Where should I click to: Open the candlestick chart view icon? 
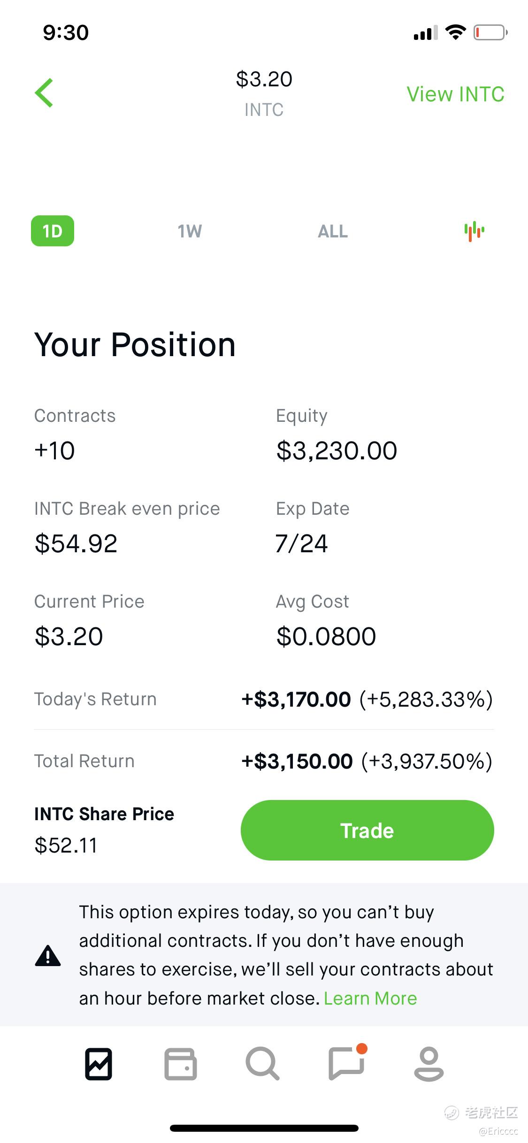pos(474,231)
